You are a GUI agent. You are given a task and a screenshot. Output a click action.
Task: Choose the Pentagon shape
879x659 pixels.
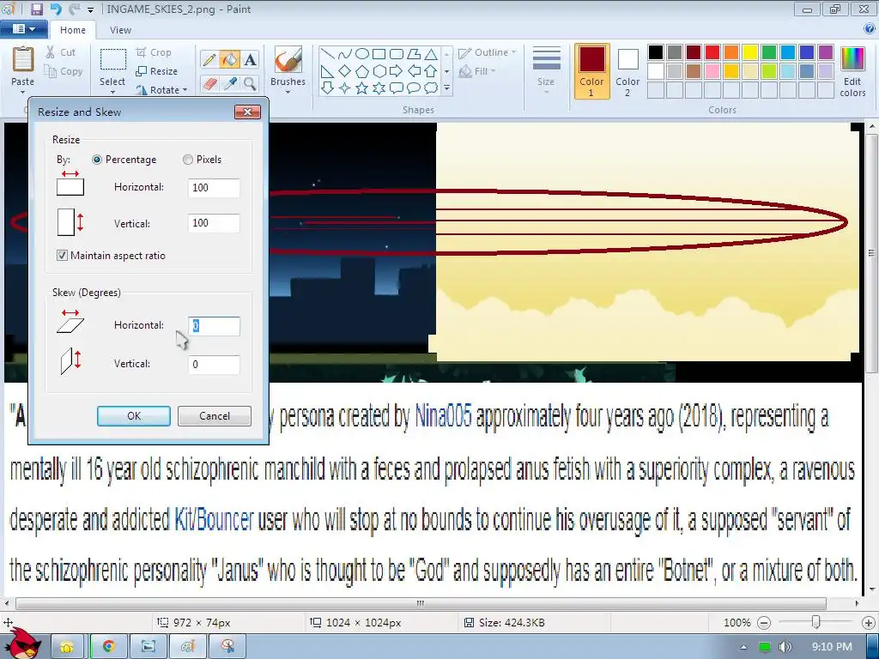(x=362, y=71)
